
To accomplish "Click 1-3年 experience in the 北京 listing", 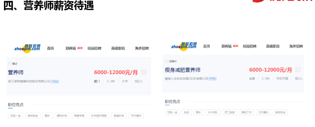I will coord(266,79).
